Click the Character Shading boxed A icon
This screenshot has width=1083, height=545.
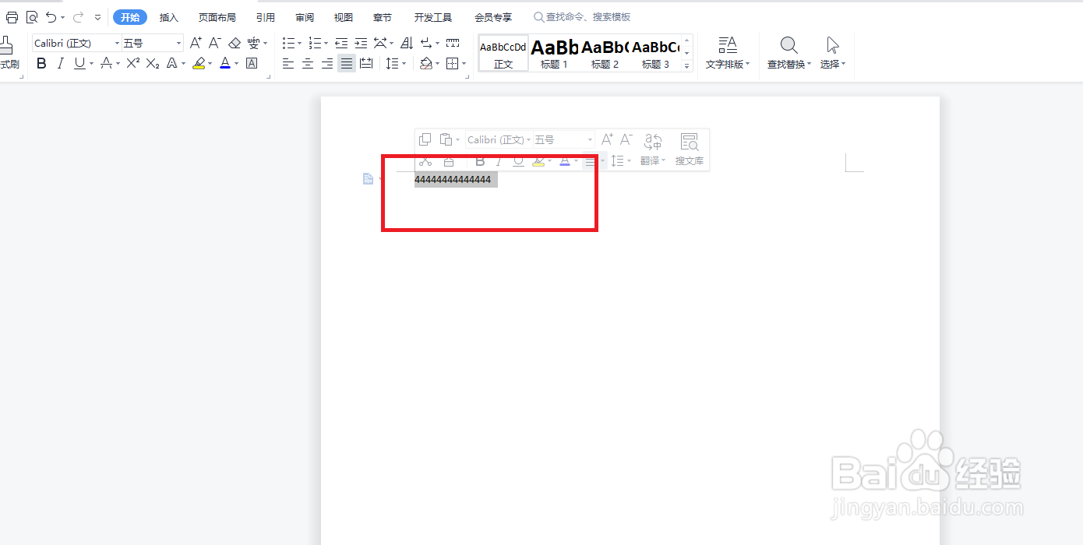point(252,64)
